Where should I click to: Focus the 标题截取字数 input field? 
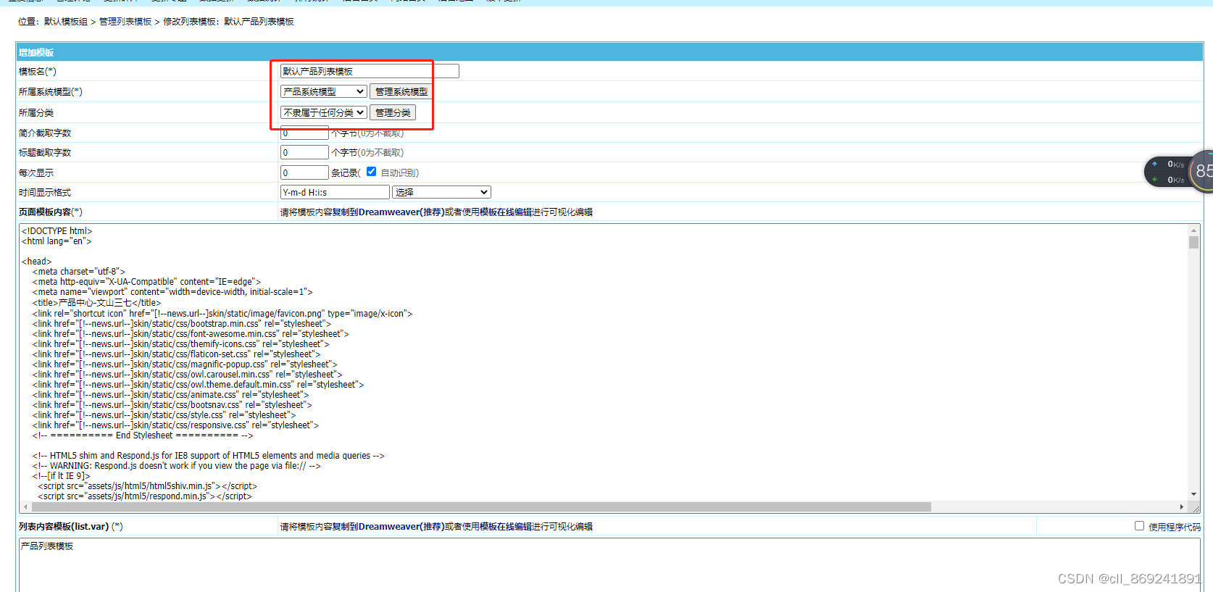(304, 152)
